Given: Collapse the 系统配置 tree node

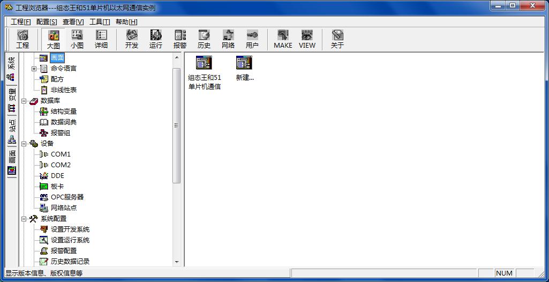Looking at the screenshot, I should 24,219.
